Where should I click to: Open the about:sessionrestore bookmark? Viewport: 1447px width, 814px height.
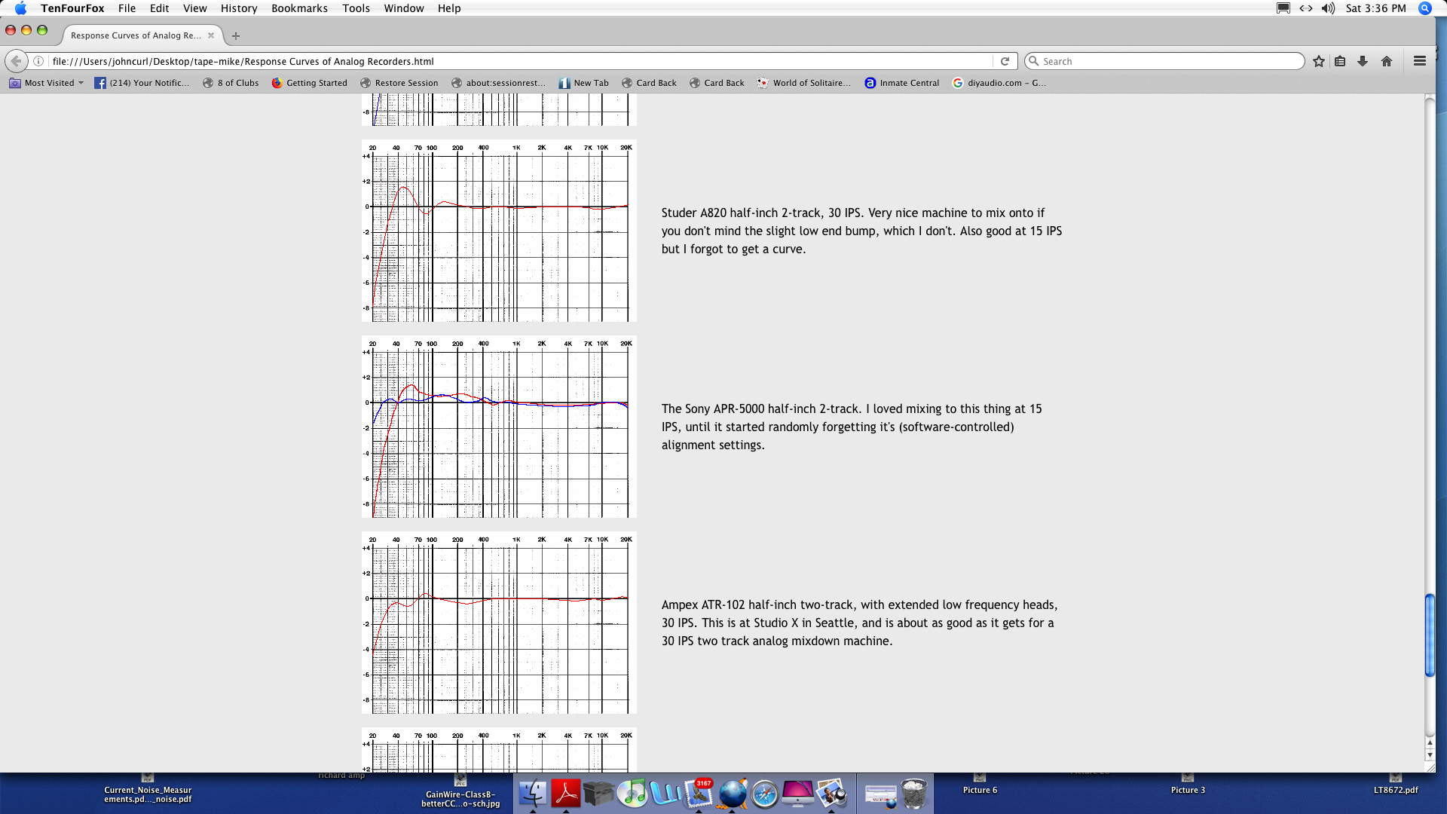point(498,83)
